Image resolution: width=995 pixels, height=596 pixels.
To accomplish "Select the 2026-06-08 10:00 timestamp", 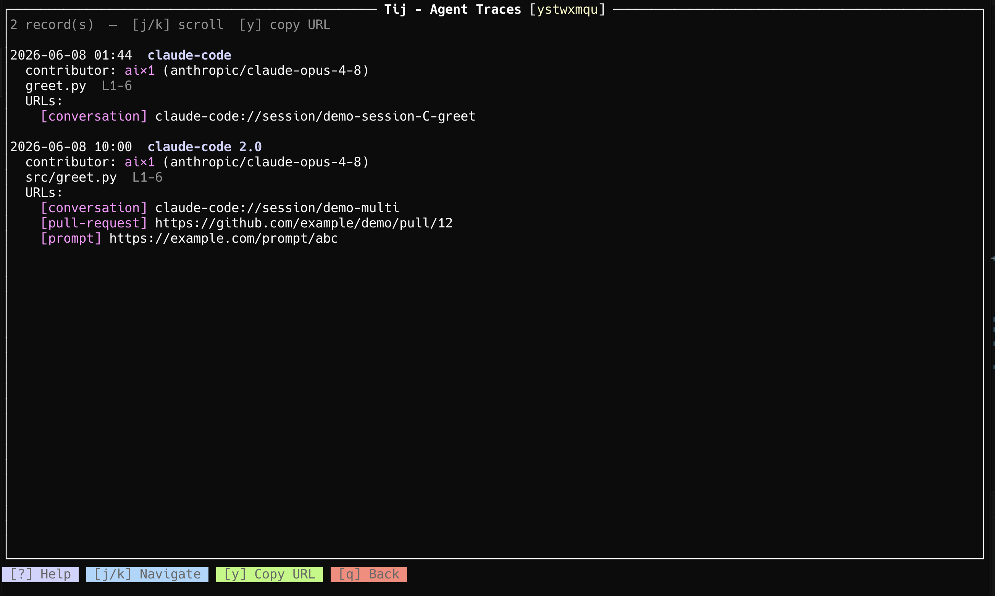I will click(71, 147).
